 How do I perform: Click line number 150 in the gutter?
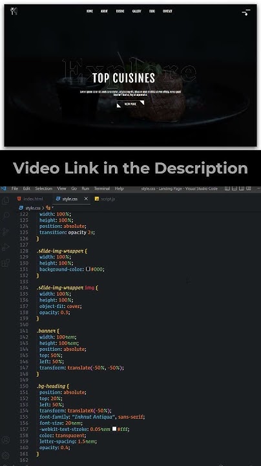click(24, 386)
